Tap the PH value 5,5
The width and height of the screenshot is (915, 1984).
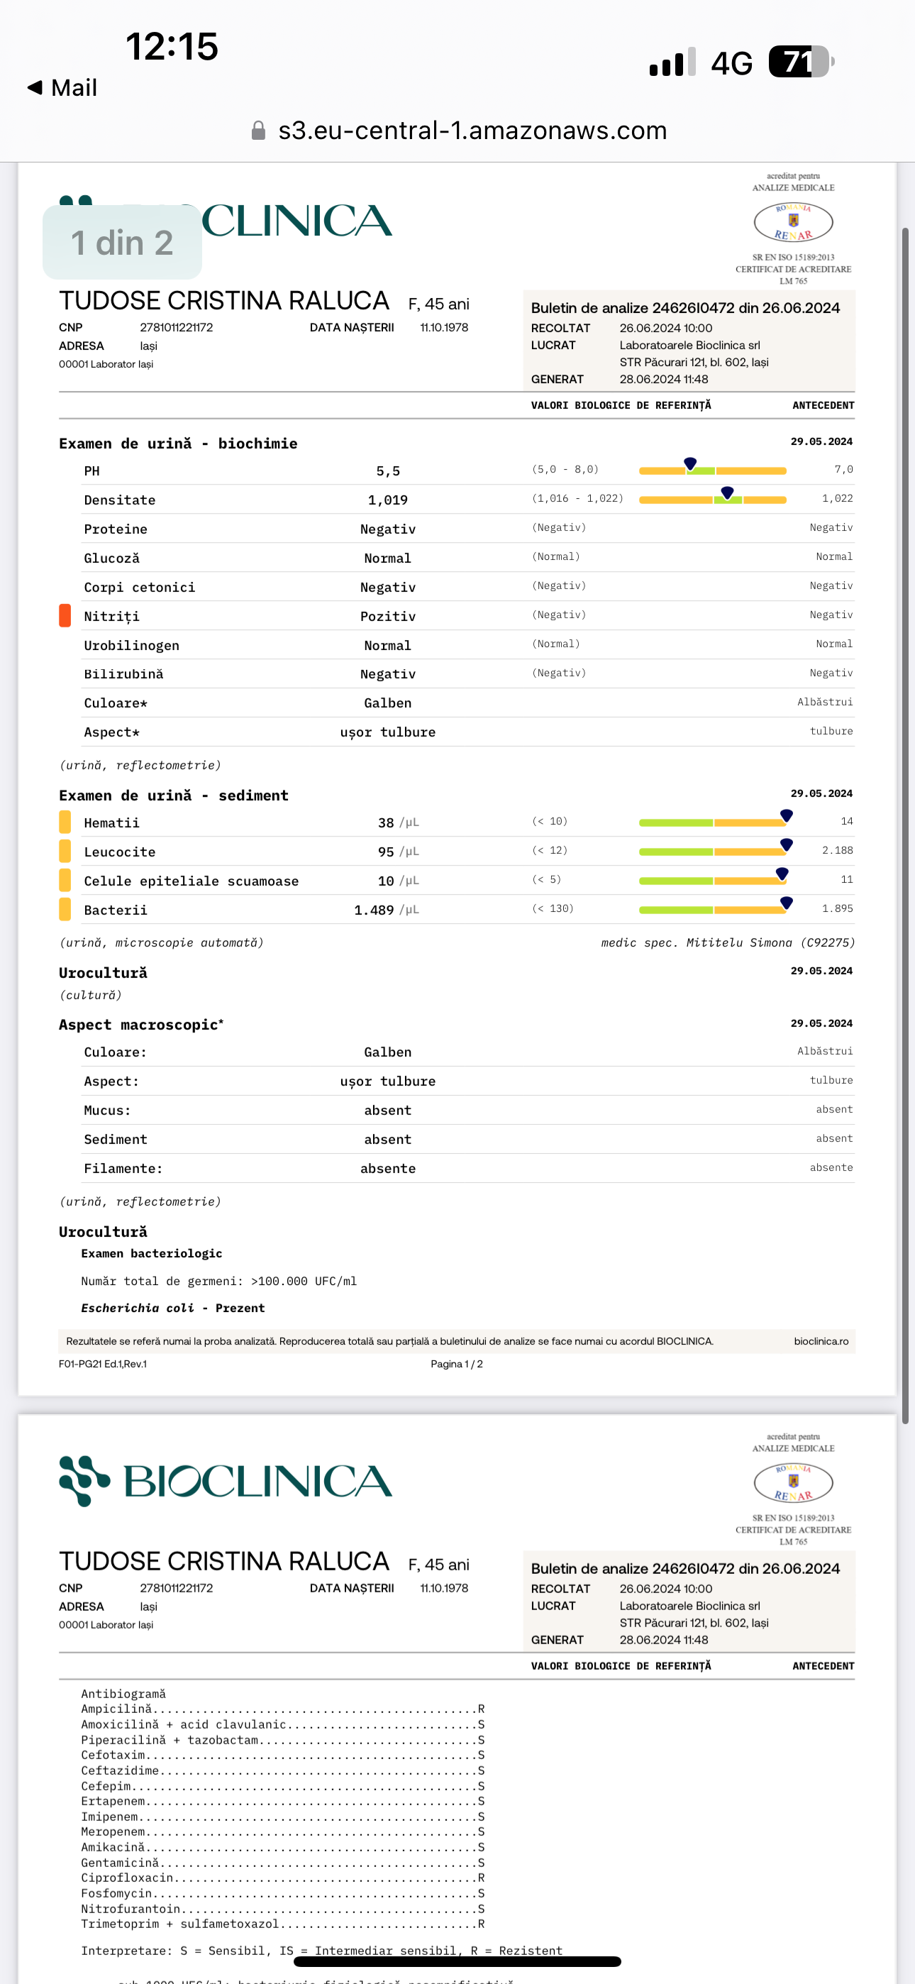click(387, 470)
